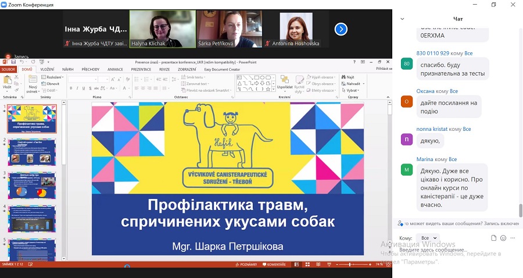Open the Obrys obrazce shape outline dropdown
523x278 pixels.
[x=321, y=84]
